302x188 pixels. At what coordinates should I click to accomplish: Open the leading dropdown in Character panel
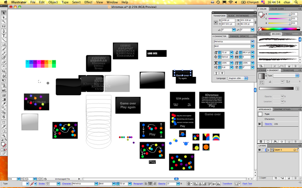coord(252,52)
